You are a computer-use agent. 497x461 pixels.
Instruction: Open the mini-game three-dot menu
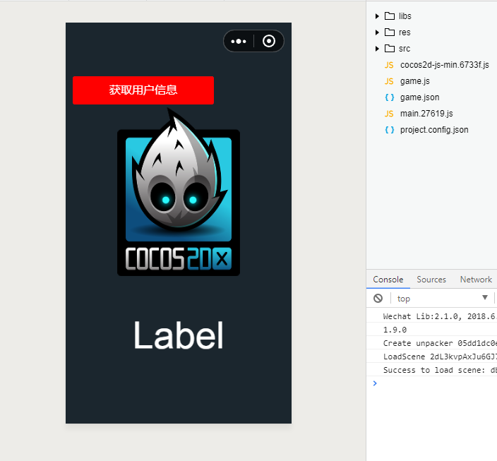[x=239, y=41]
